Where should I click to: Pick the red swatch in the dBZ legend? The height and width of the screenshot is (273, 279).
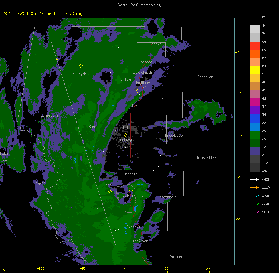pyautogui.click(x=254, y=46)
